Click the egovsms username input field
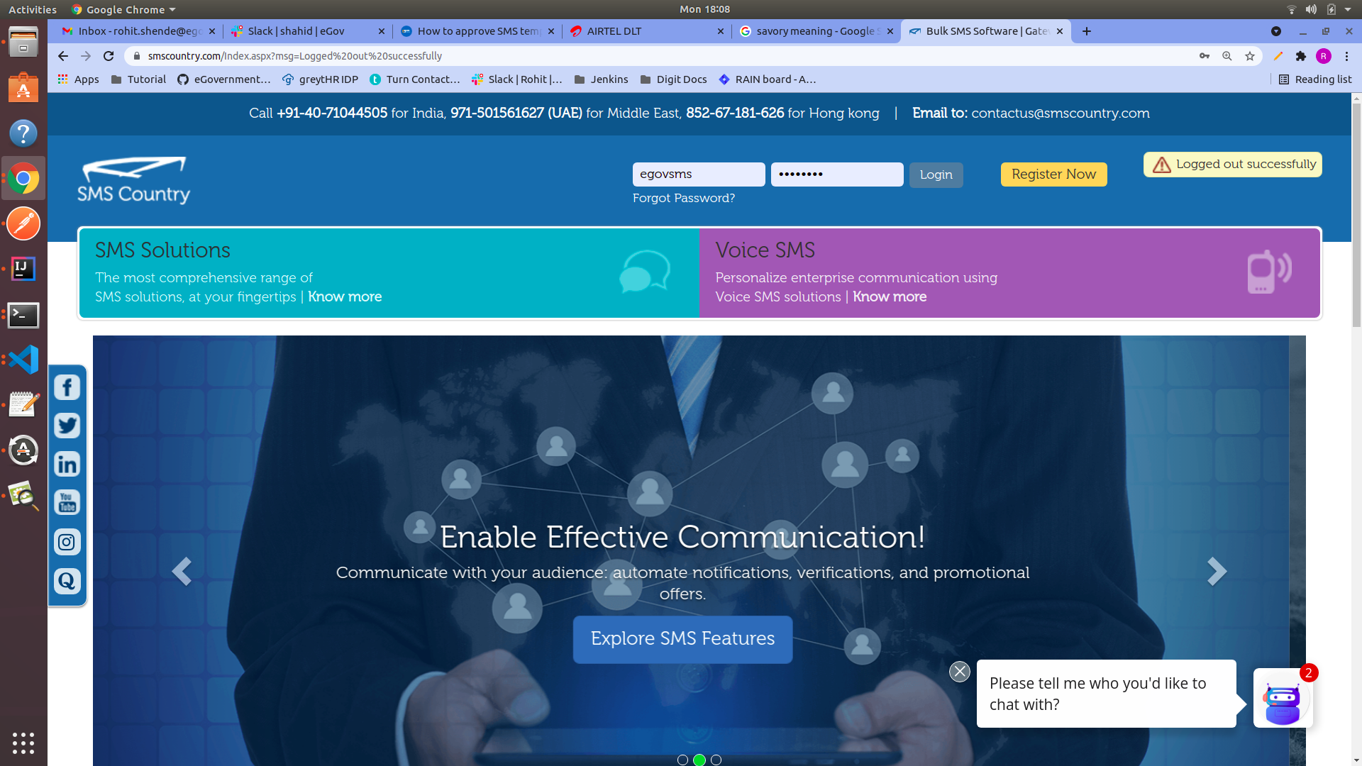 click(x=698, y=174)
